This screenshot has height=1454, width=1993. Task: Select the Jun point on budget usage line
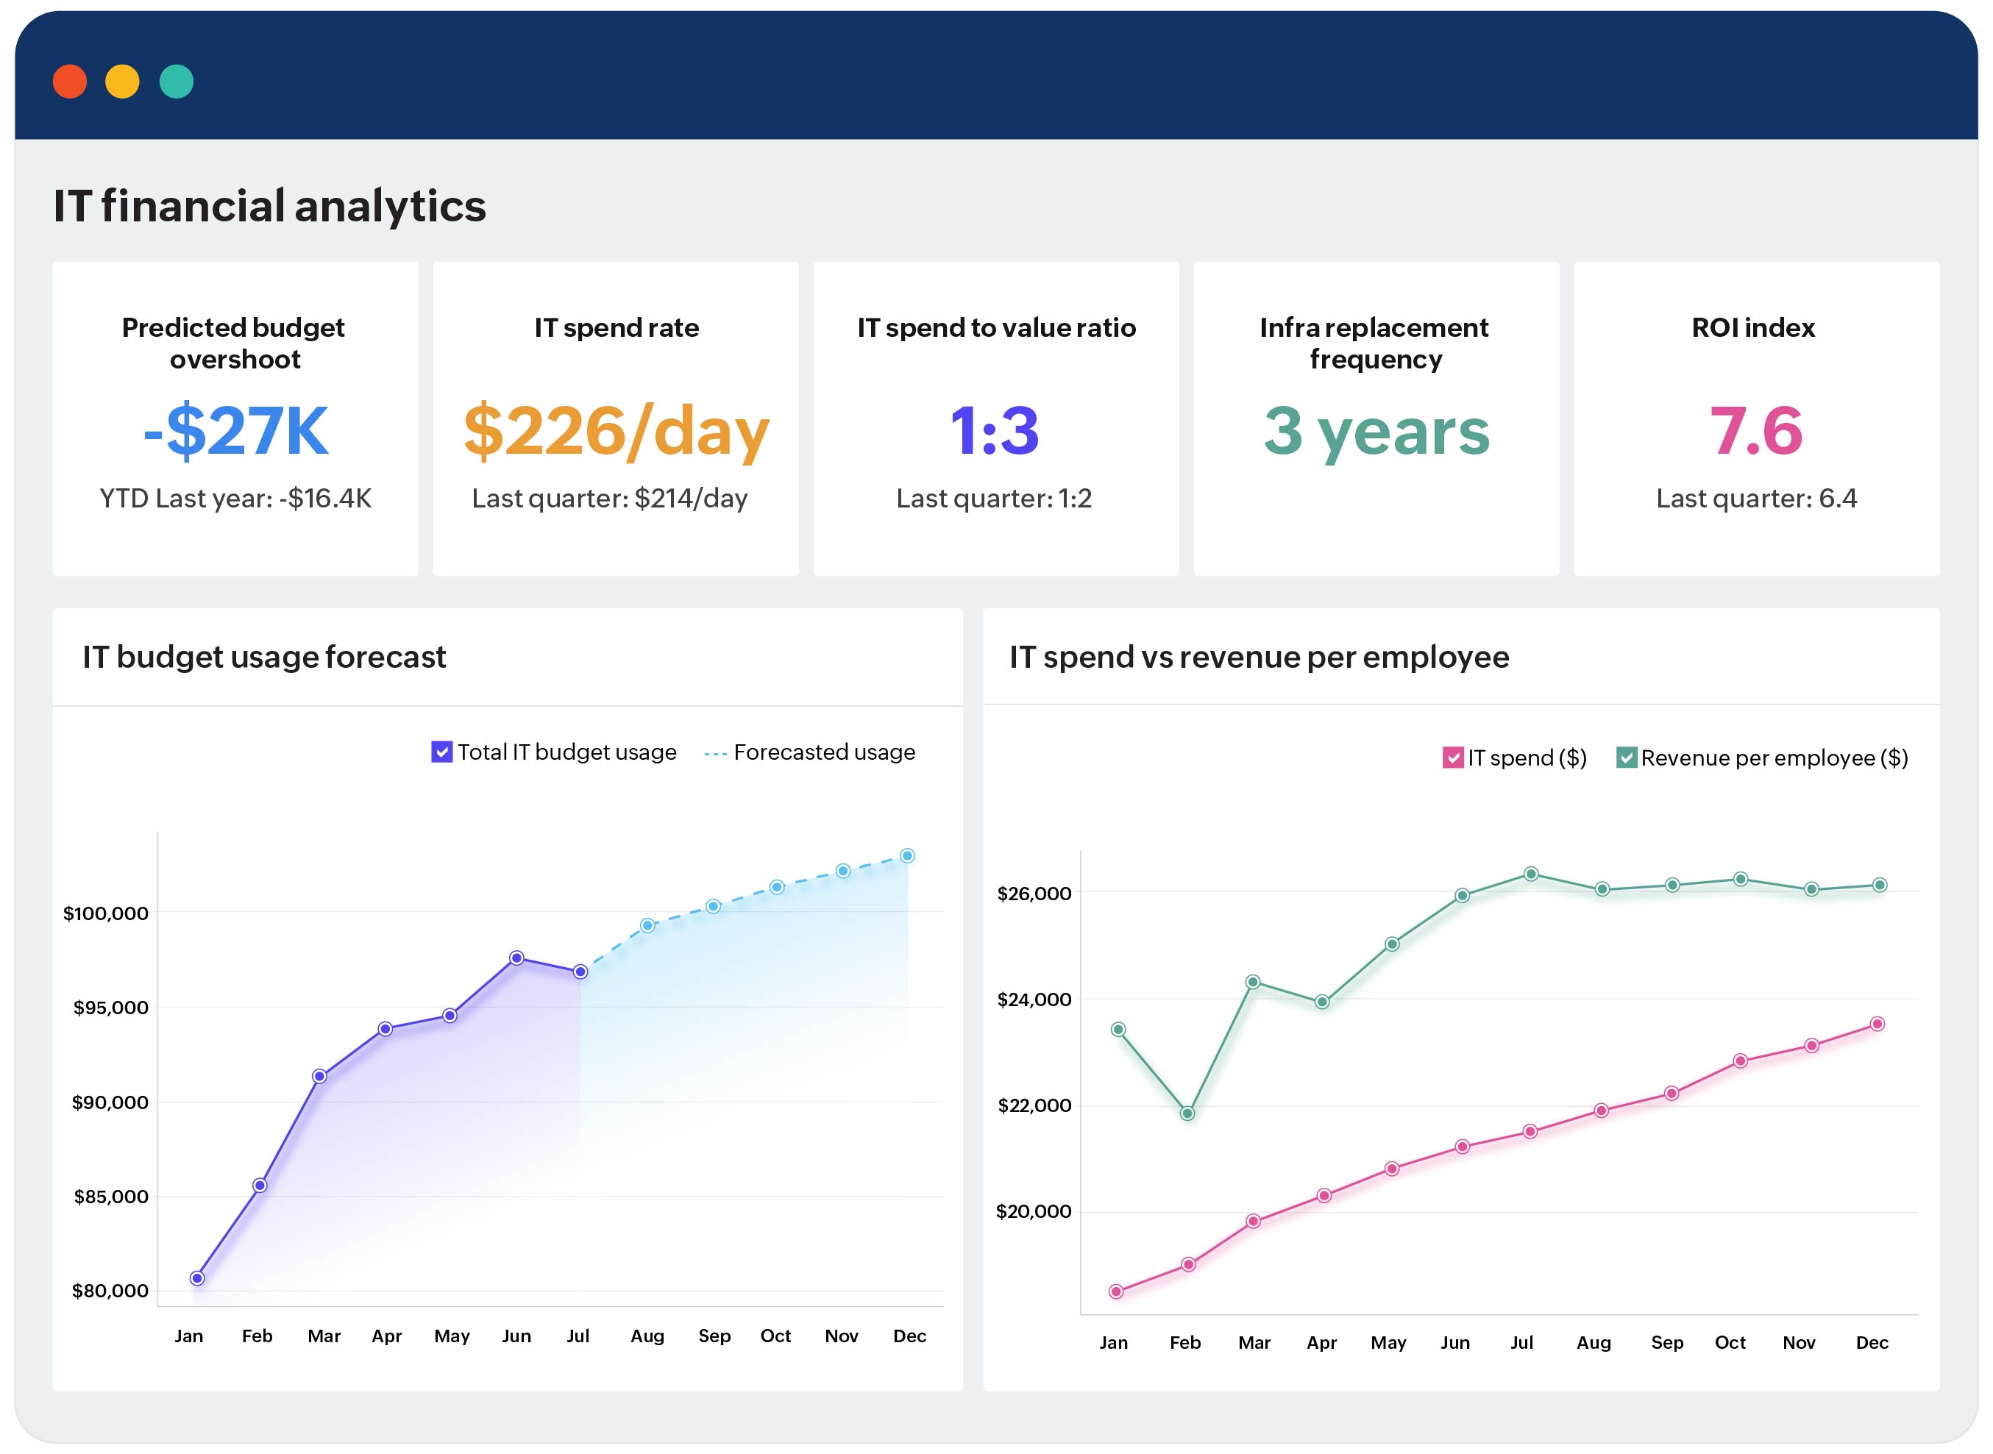tap(516, 958)
